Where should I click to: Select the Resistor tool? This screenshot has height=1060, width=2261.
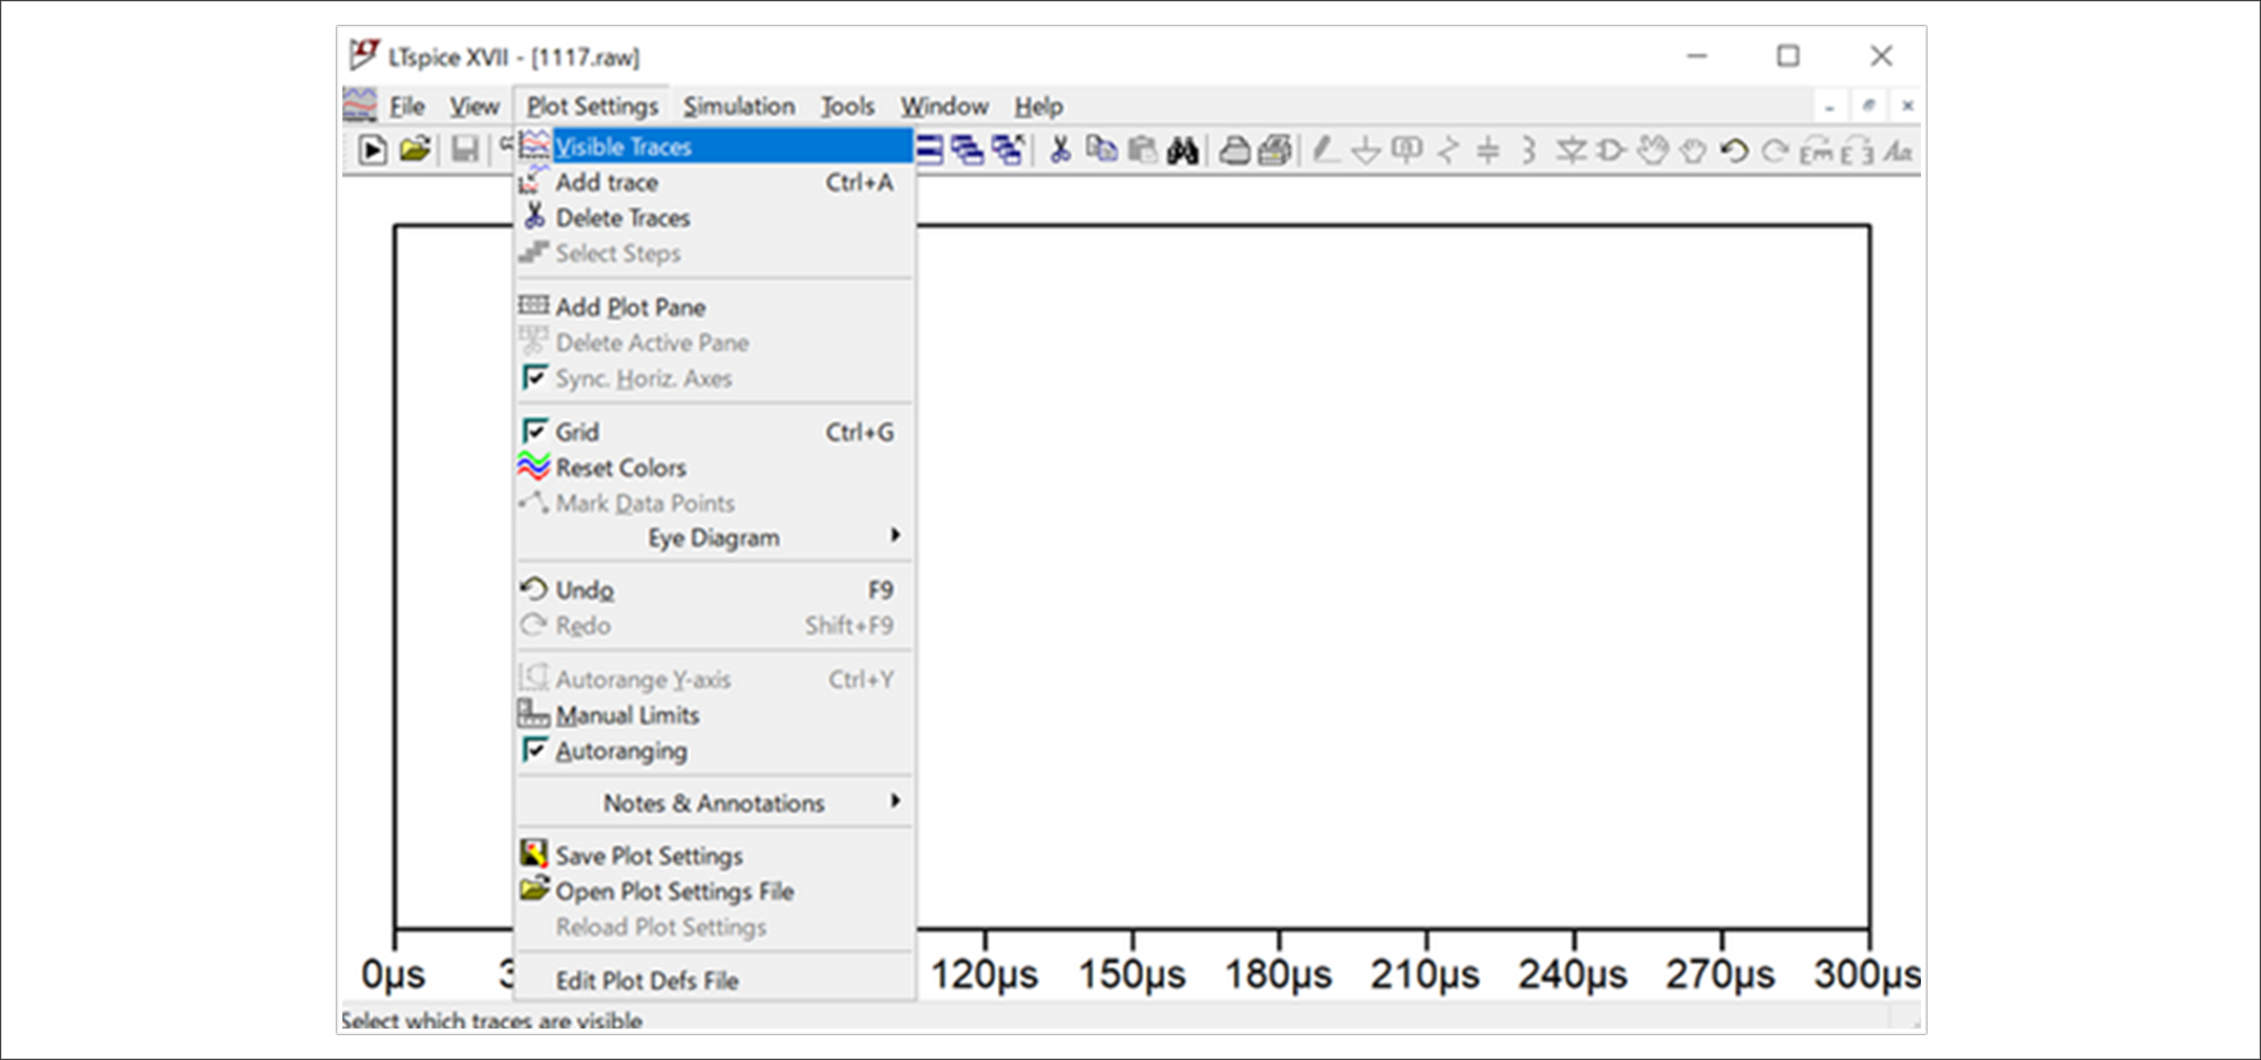pos(1448,150)
